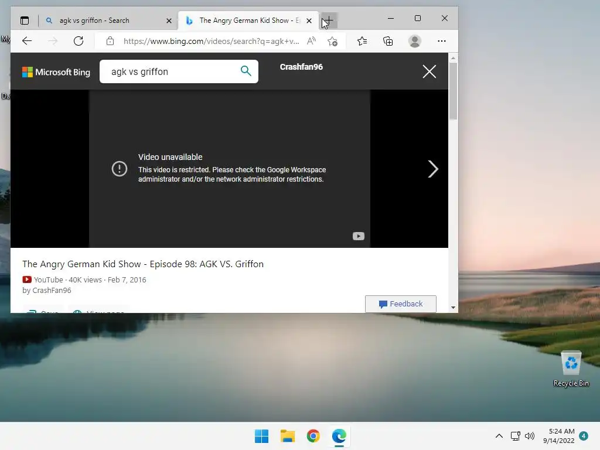Open video title 'Episode 98: AGK VS. Griffon'

tap(143, 264)
